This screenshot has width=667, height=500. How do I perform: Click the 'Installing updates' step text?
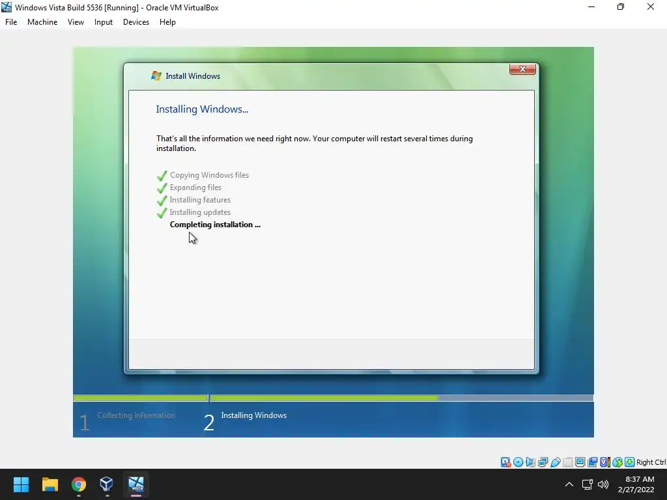pos(200,212)
